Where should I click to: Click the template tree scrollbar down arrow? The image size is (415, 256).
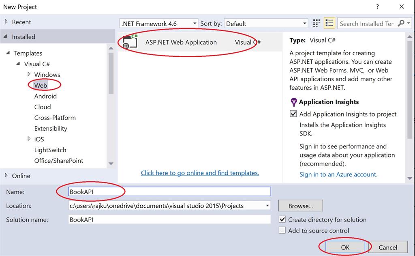point(111,163)
